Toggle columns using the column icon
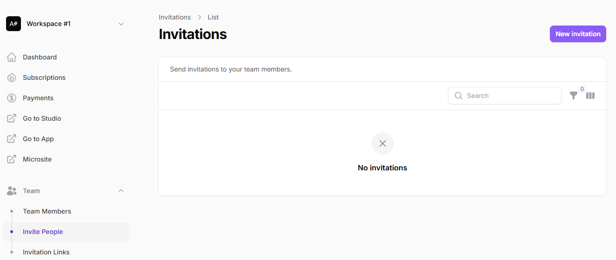The width and height of the screenshot is (616, 260). 590,96
